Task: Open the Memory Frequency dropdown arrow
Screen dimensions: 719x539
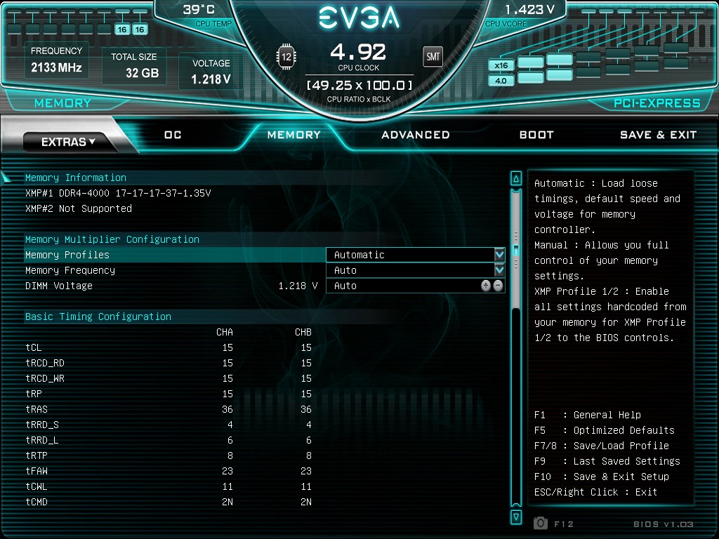Action: click(499, 270)
